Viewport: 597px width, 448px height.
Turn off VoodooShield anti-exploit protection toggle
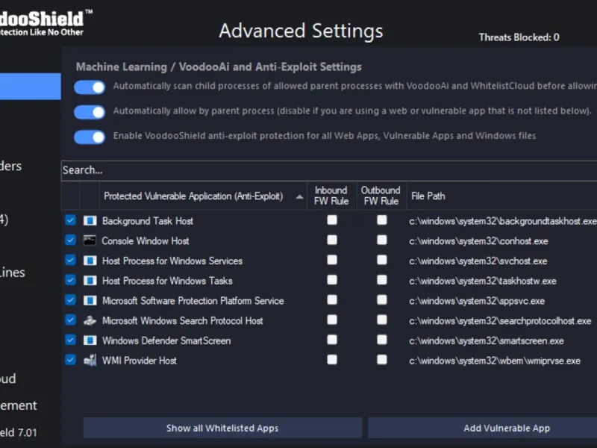tap(90, 137)
